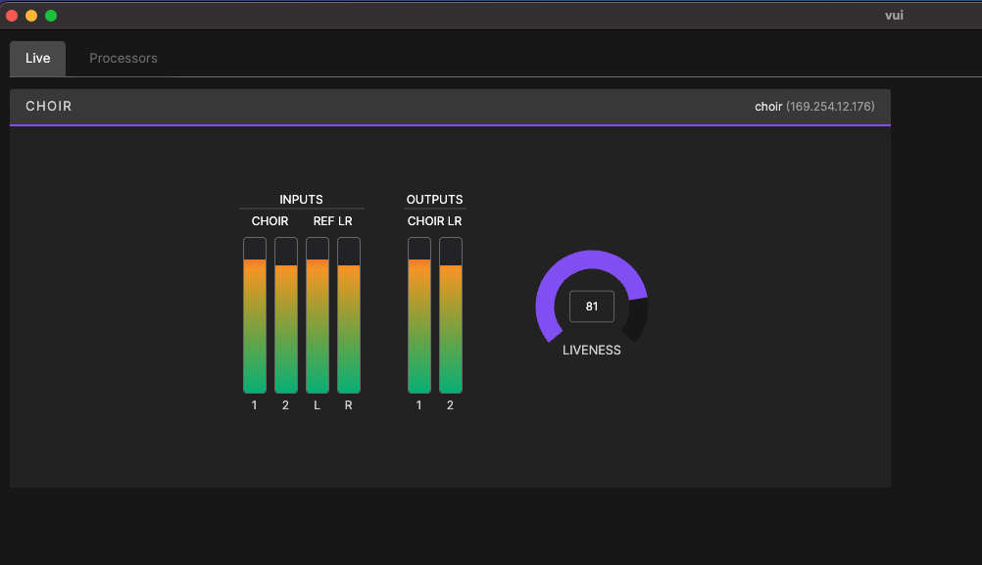Click the Liveness value field showing 81
This screenshot has width=982, height=565.
pyautogui.click(x=592, y=306)
